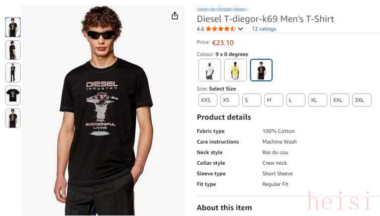
Task: Open the star ratings dropdown chevron
Action: click(x=240, y=29)
